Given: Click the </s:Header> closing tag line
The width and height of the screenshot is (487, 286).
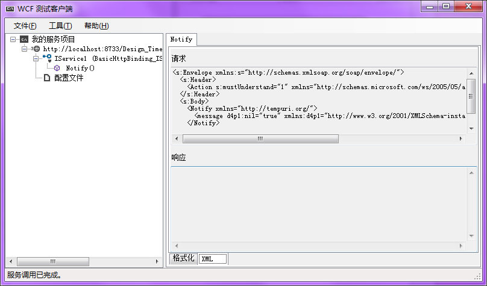Looking at the screenshot, I should 200,95.
